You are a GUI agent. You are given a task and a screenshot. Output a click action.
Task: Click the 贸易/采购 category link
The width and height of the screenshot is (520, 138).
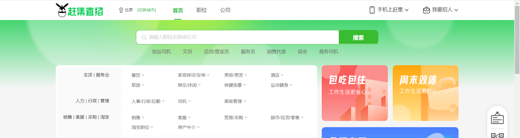233,117
